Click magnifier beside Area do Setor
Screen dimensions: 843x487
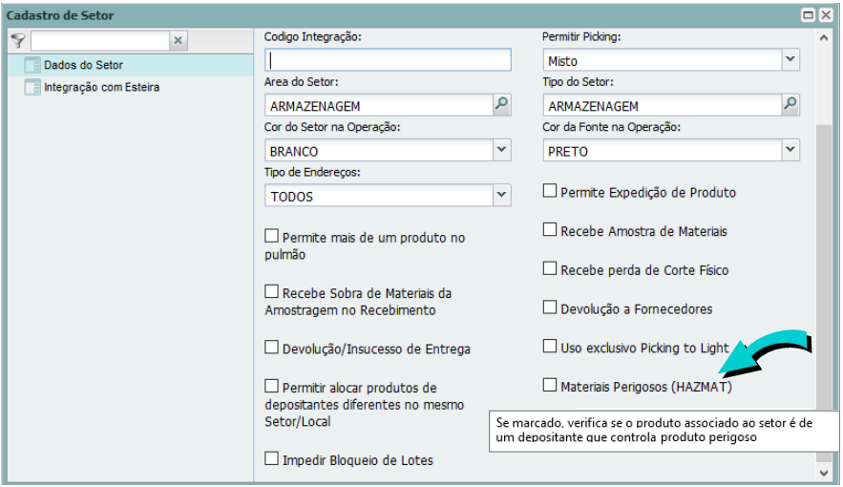click(x=502, y=105)
